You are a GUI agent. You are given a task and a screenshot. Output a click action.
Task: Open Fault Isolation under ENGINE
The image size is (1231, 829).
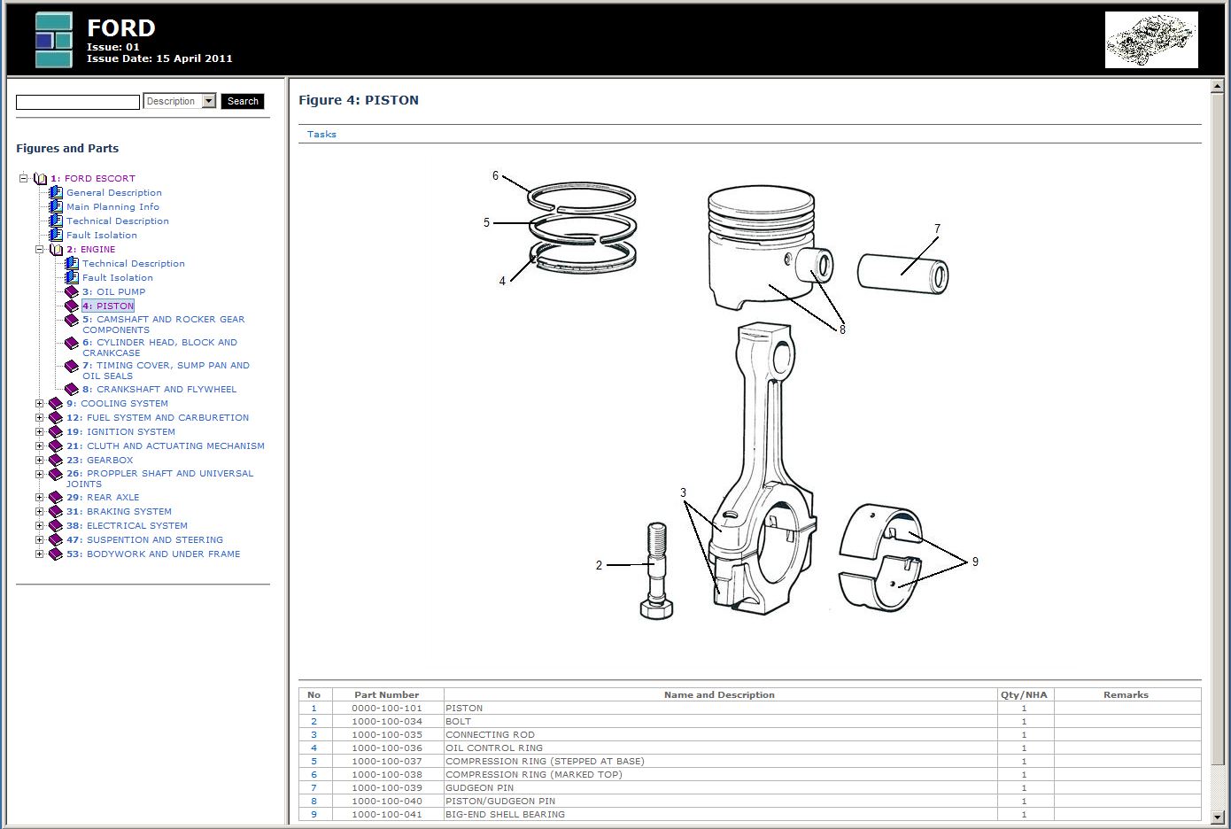pyautogui.click(x=118, y=277)
